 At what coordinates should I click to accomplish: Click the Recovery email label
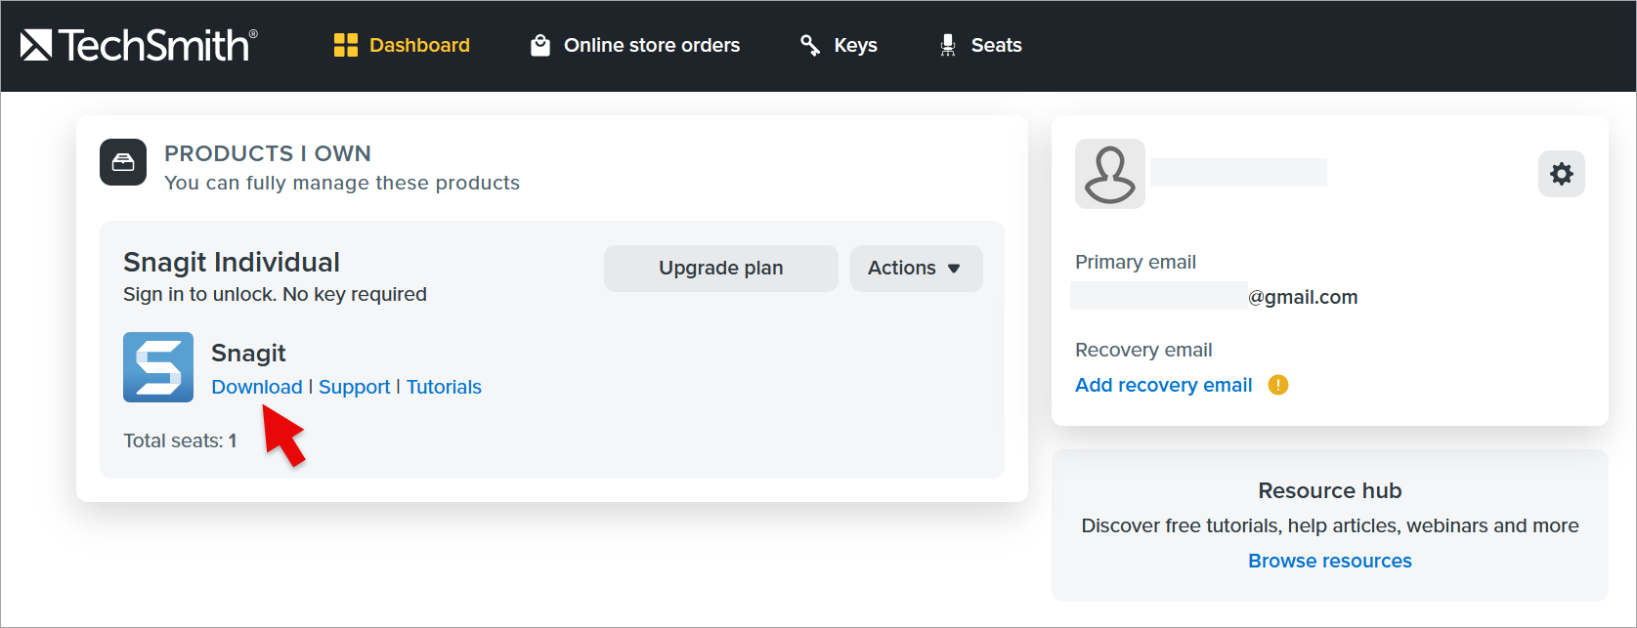coord(1143,350)
